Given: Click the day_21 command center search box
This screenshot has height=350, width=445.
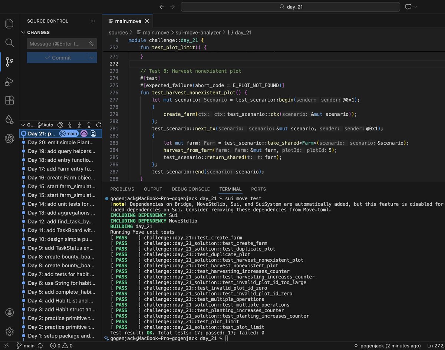Looking at the screenshot, I should pyautogui.click(x=290, y=7).
